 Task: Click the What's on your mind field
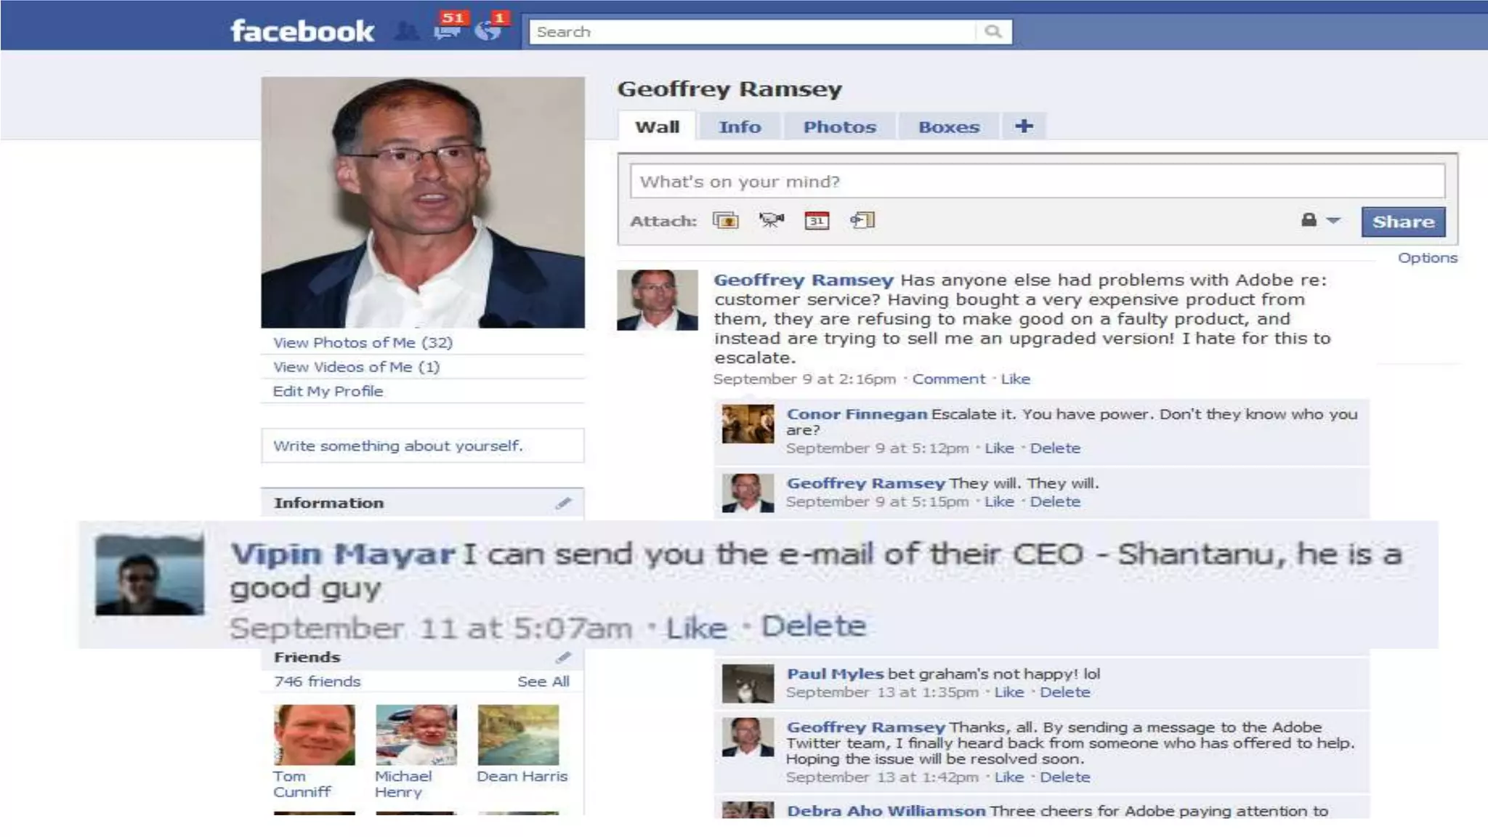click(x=1037, y=181)
